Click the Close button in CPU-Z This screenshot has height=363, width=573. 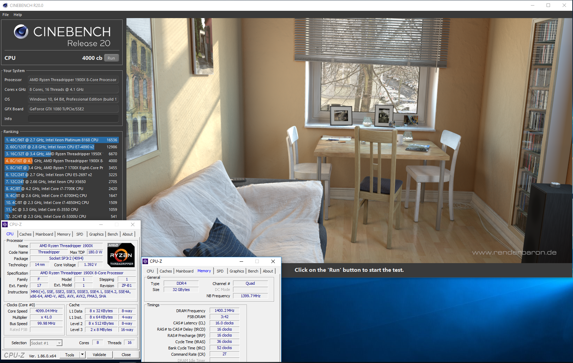(x=126, y=355)
